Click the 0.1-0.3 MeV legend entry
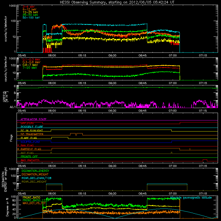This screenshot has height=221, width=221. [x=31, y=59]
